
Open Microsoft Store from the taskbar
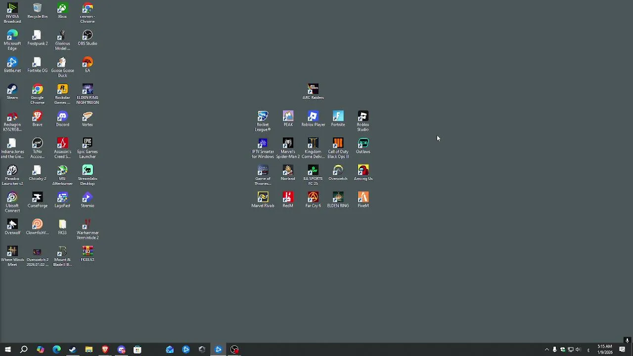(137, 350)
